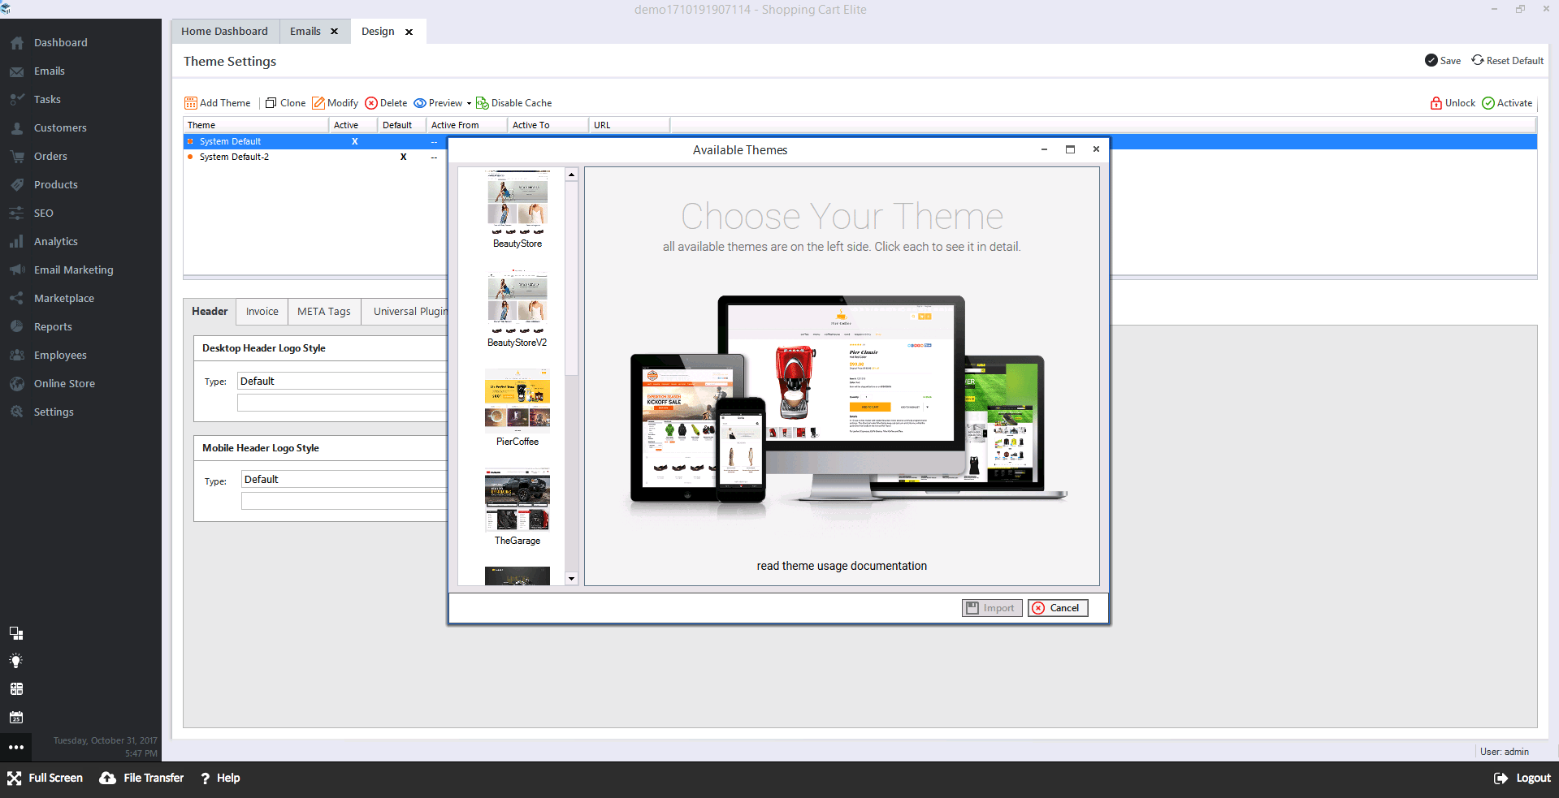
Task: Sort by Active From column header
Action: click(x=467, y=125)
